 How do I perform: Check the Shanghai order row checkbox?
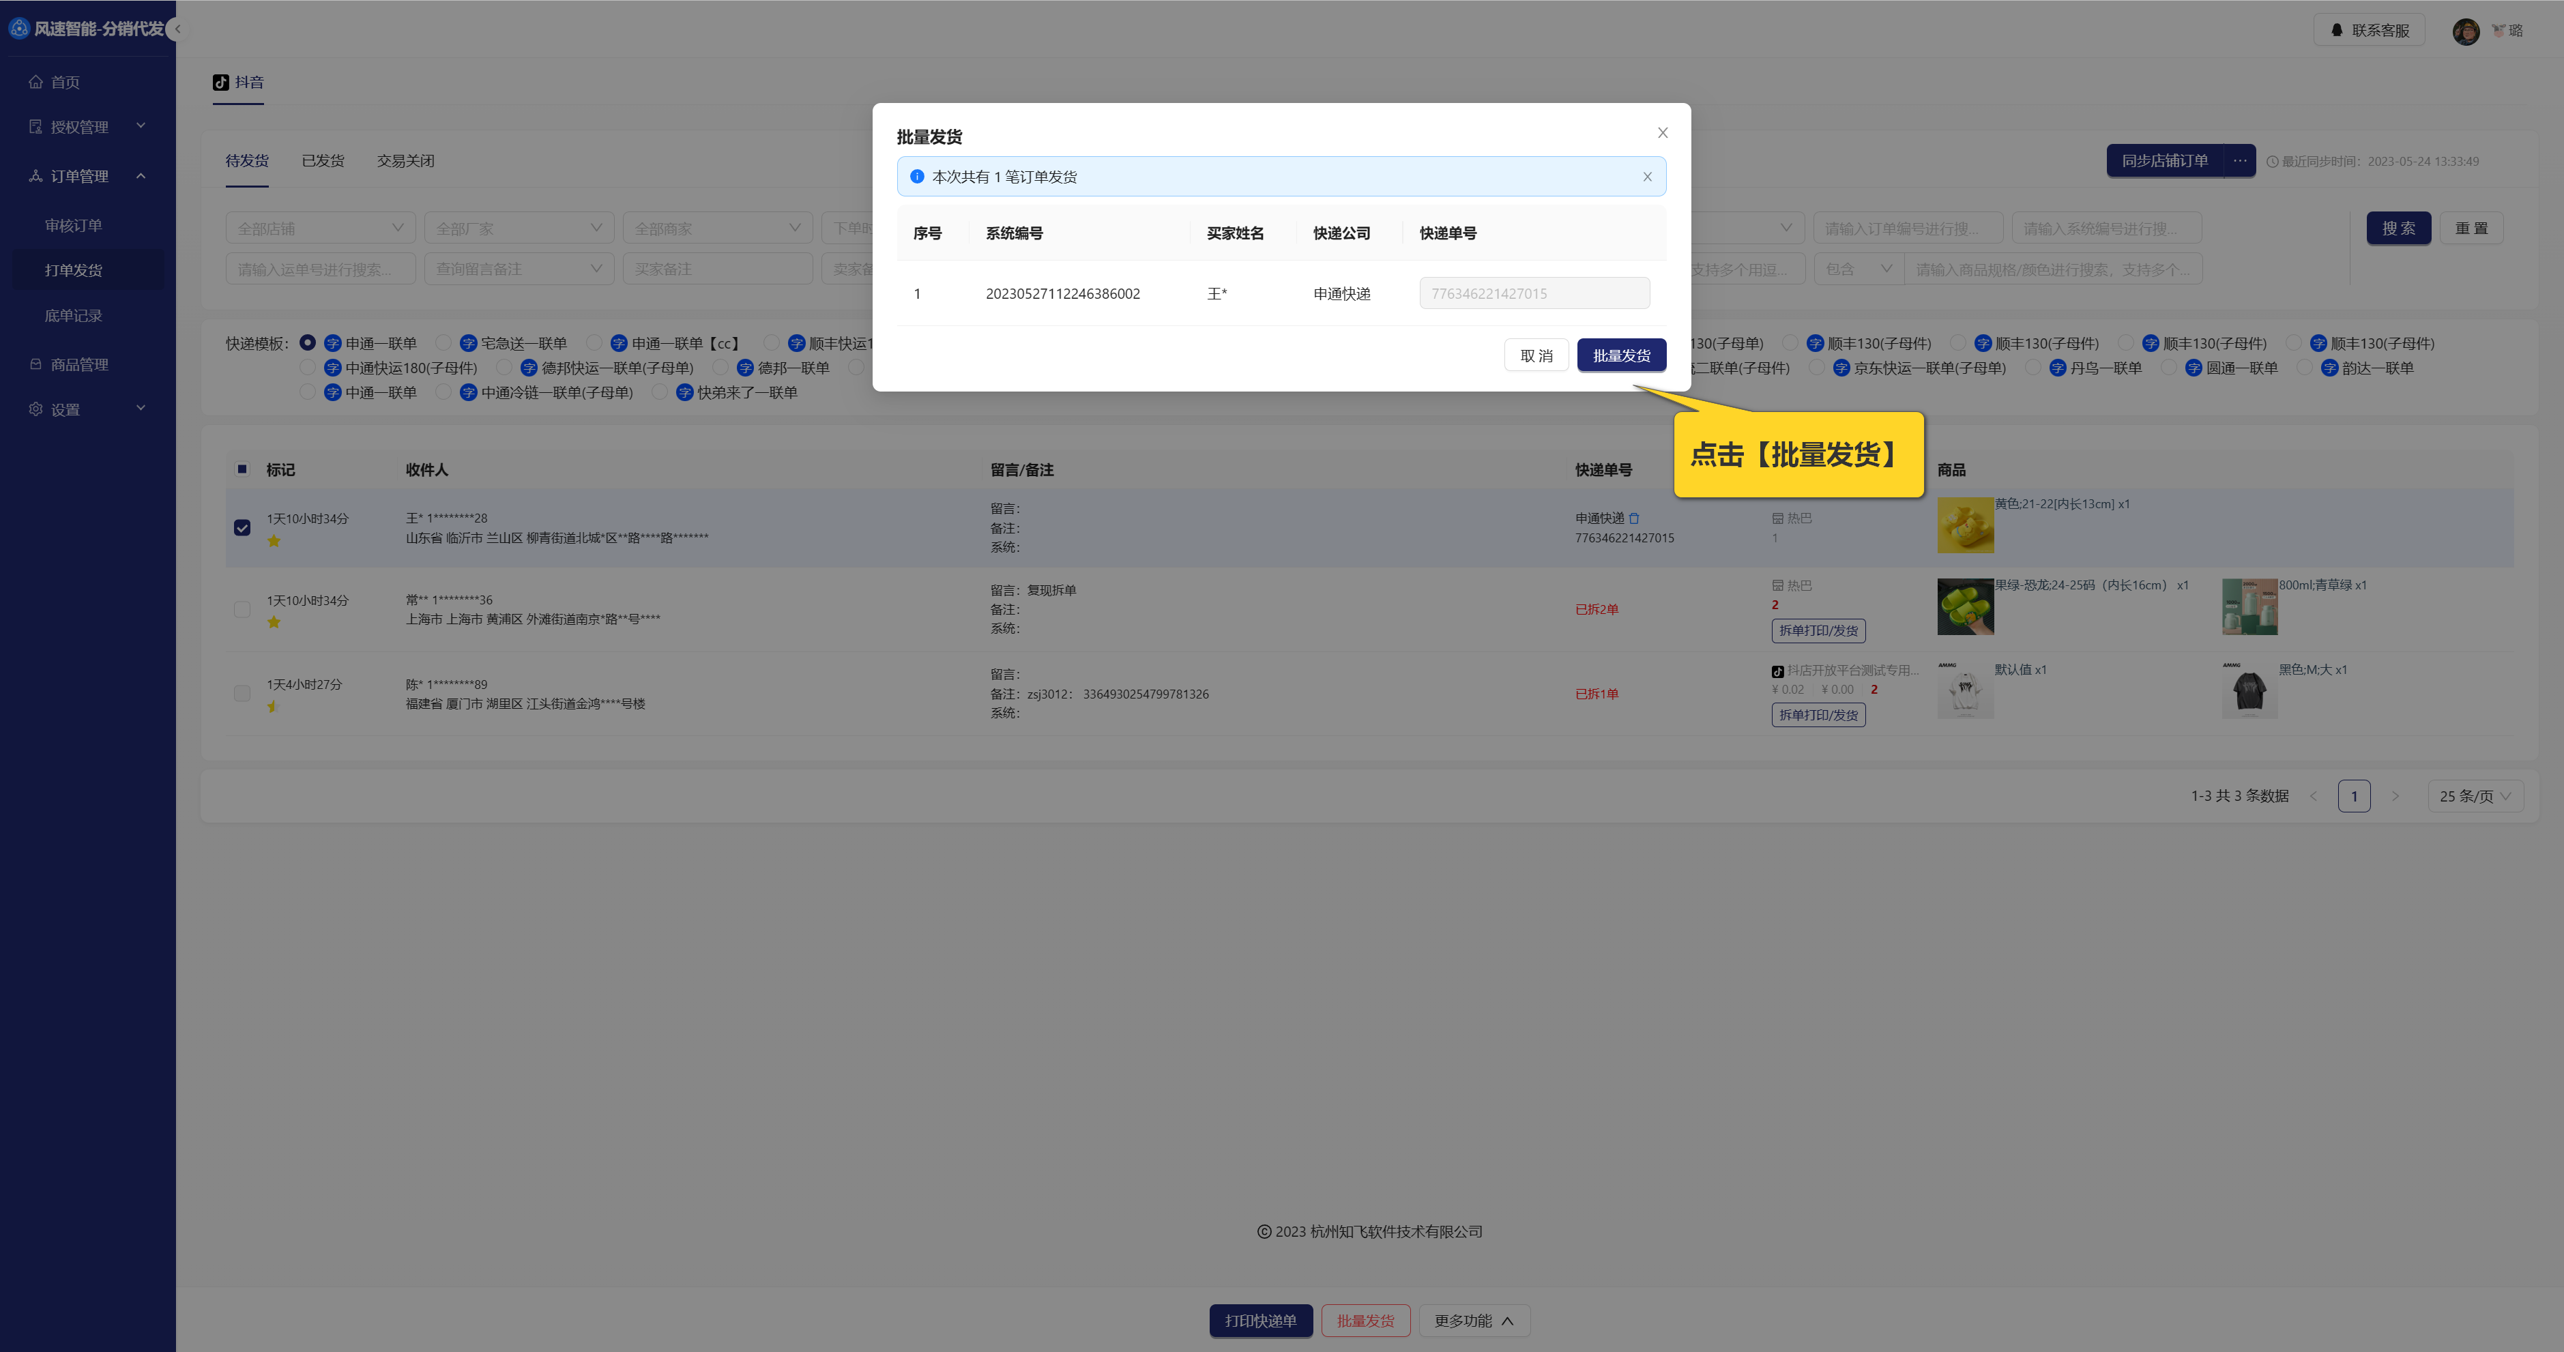tap(242, 609)
